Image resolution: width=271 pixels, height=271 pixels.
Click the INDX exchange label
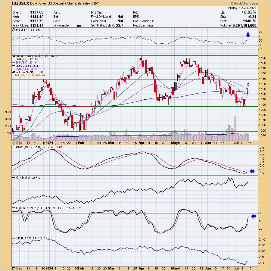(x=95, y=3)
